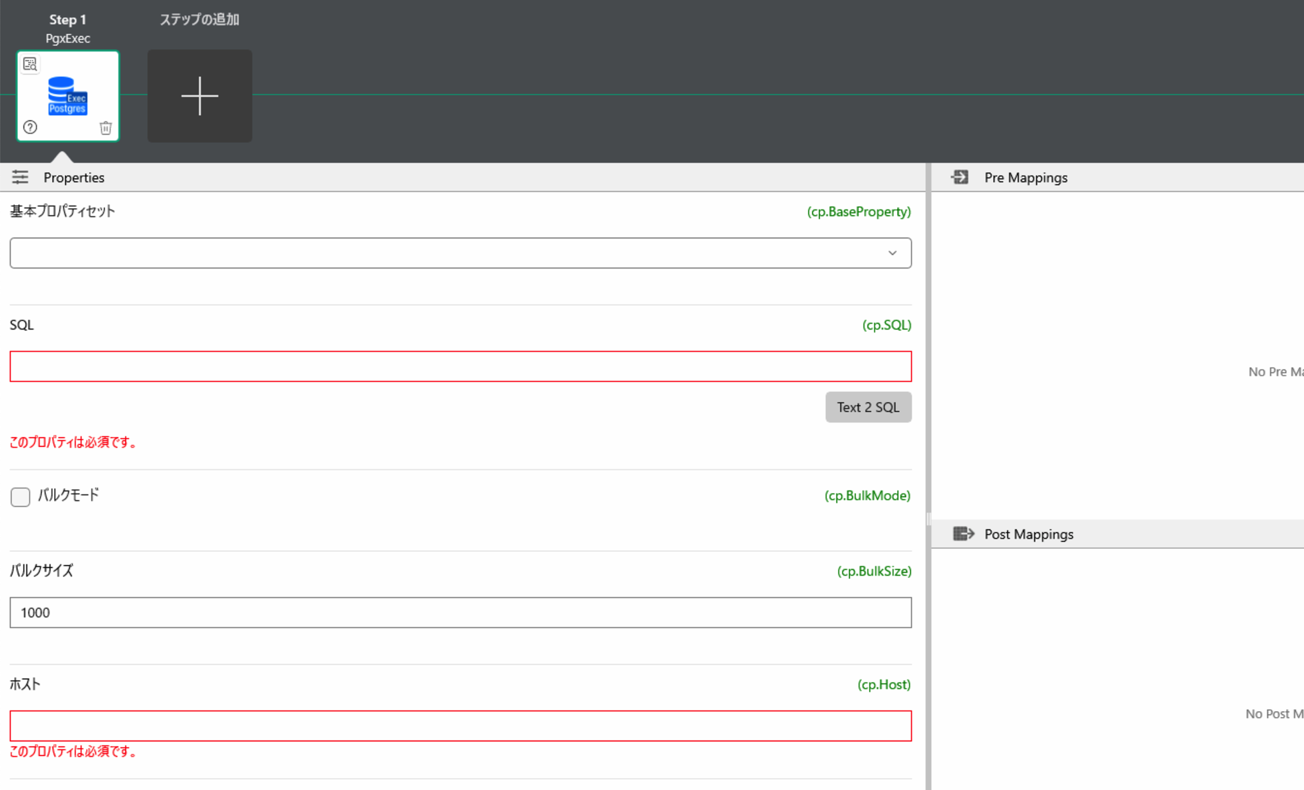Click the Pre Mappings arrow icon
This screenshot has width=1304, height=790.
point(960,177)
